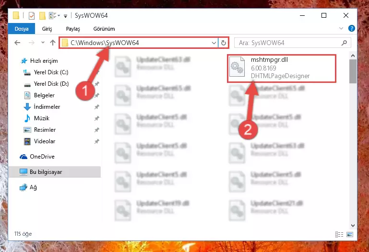This screenshot has width=369, height=252.
Task: Maximize the SysWOW64 window
Action: [324, 15]
